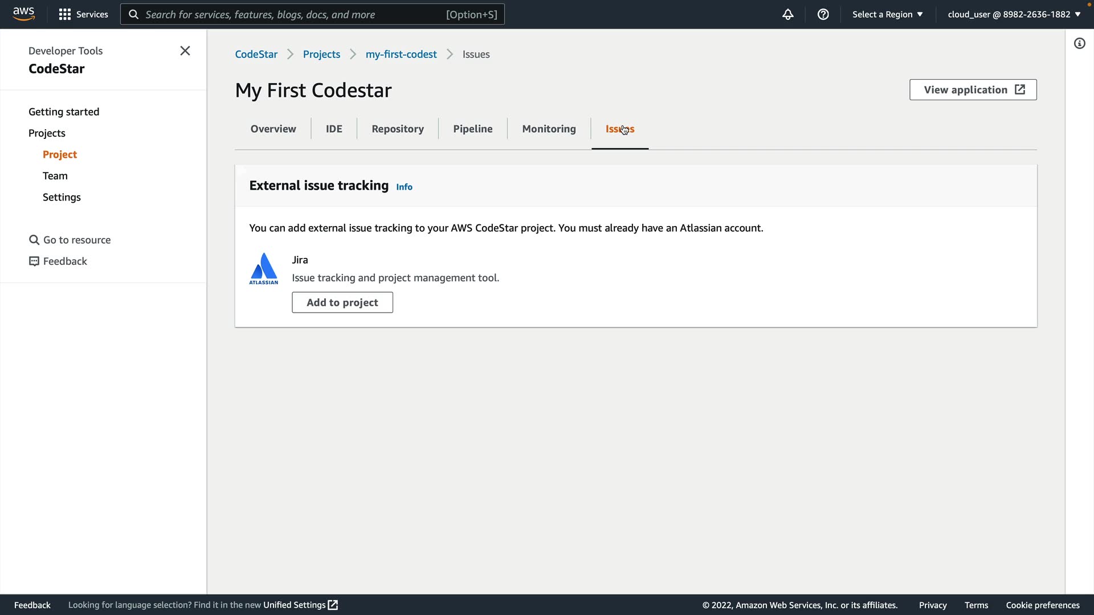
Task: Click the Add to project button
Action: point(342,302)
